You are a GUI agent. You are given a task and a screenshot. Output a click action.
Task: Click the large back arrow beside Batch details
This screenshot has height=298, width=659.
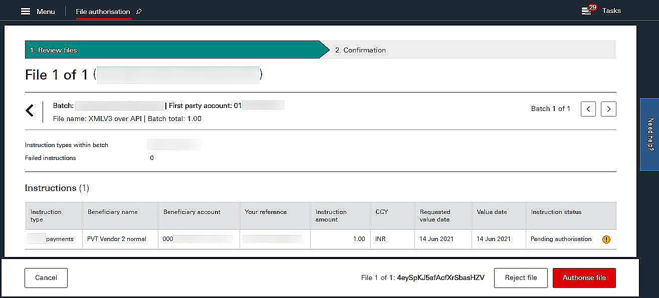click(x=30, y=110)
